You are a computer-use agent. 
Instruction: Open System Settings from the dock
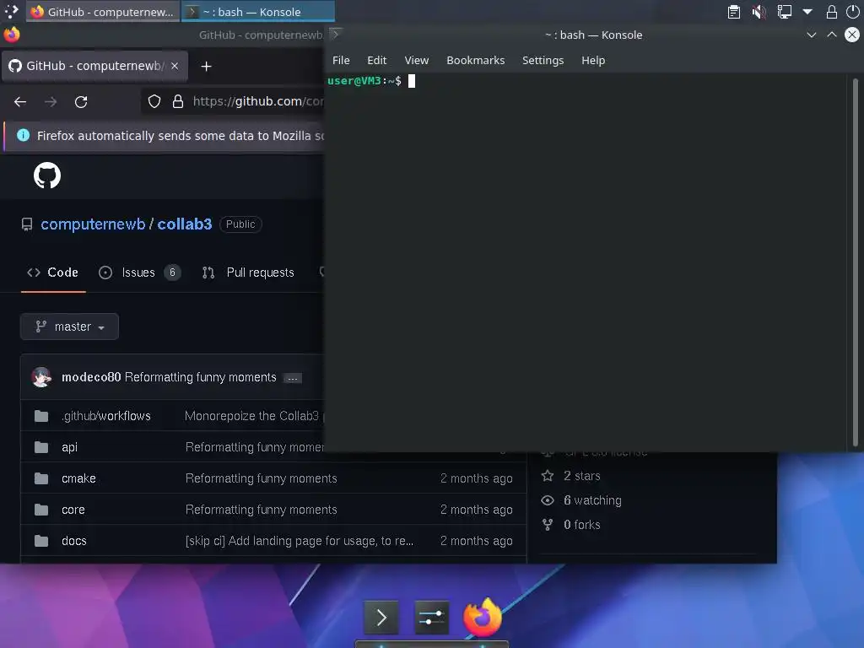pyautogui.click(x=431, y=618)
